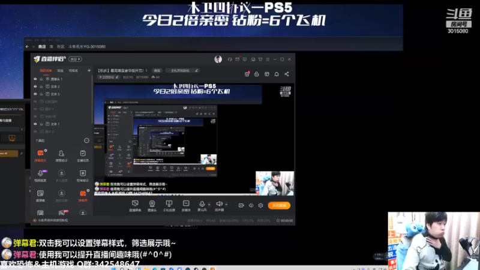The image size is (480, 270).
Task: Show the hidden 图片 2 source
Action: pyautogui.click(x=35, y=131)
